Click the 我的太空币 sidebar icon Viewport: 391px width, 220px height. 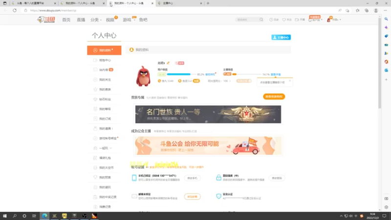pos(95,168)
